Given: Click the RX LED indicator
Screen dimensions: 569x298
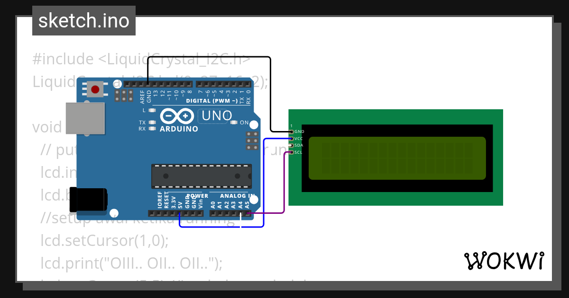Looking at the screenshot, I should click(152, 129).
